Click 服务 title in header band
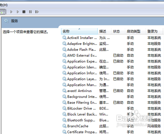 click(x=14, y=21)
